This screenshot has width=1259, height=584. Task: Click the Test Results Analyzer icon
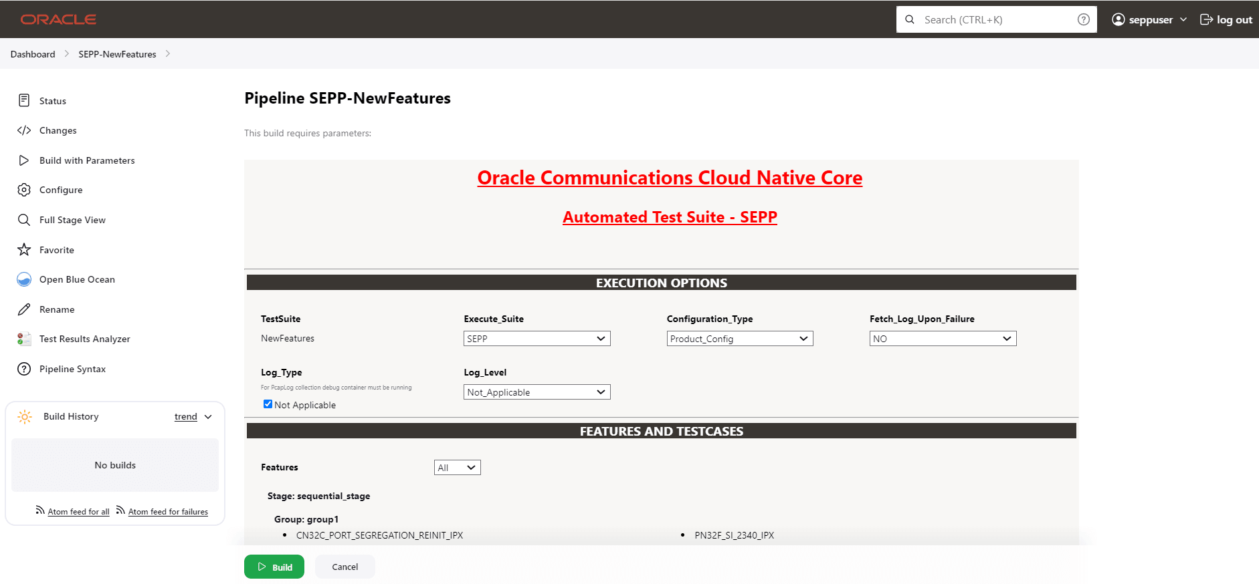coord(24,339)
